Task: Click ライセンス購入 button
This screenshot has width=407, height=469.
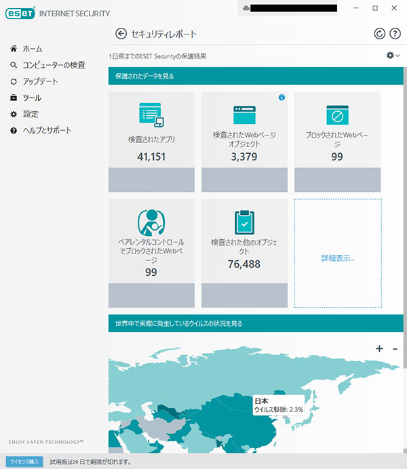Action: pyautogui.click(x=24, y=462)
